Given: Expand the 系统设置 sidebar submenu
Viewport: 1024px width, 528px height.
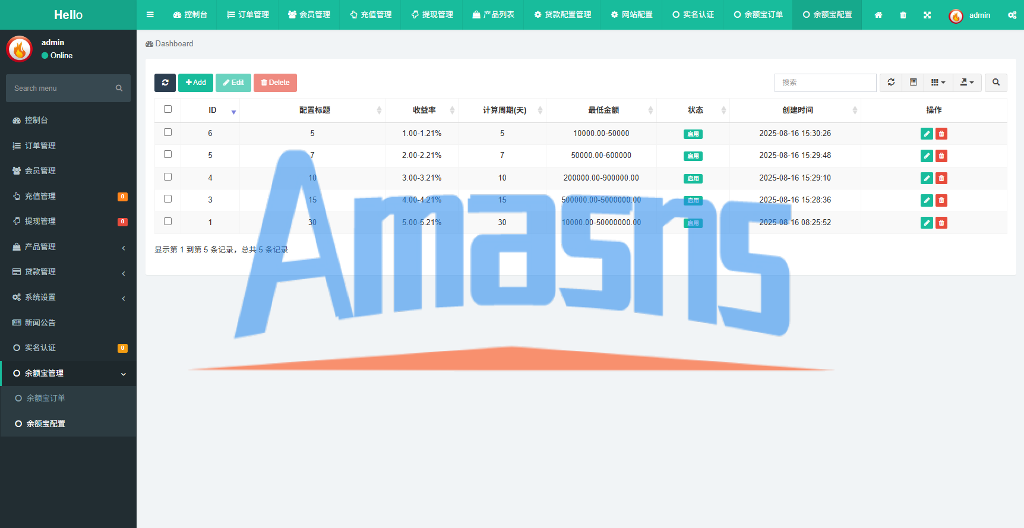Looking at the screenshot, I should pyautogui.click(x=68, y=298).
